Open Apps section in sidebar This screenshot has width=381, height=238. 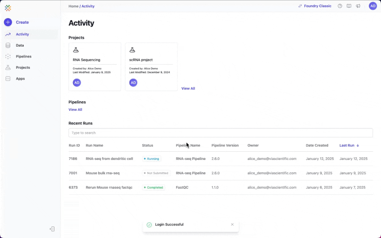pos(20,79)
